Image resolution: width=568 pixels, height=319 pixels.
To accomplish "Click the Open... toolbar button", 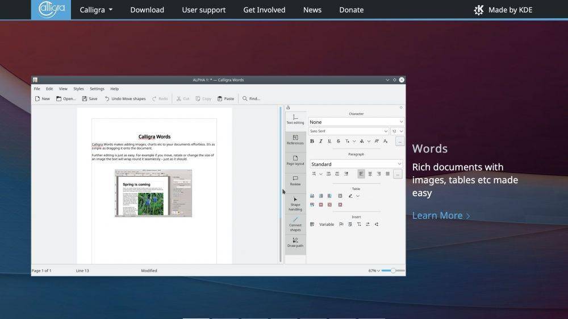I will click(66, 98).
